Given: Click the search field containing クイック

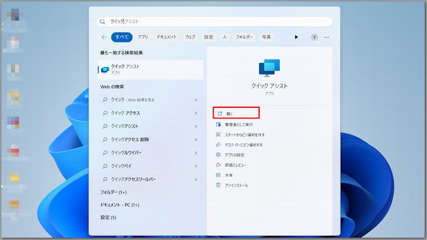Looking at the screenshot, I should pyautogui.click(x=215, y=22).
